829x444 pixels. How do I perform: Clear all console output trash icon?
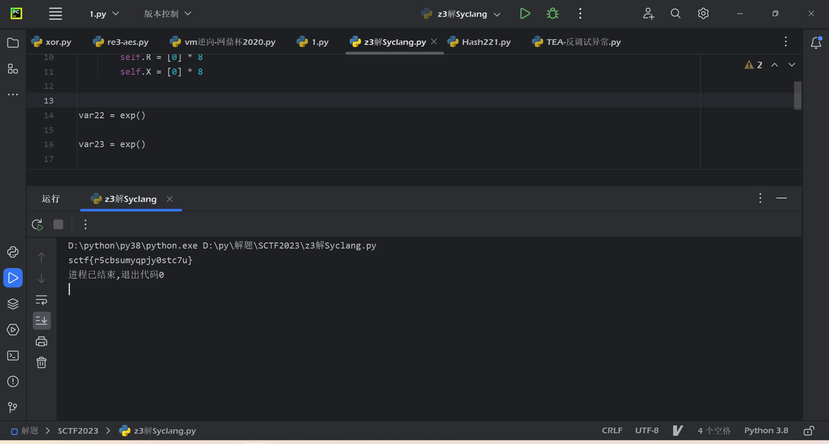[41, 362]
